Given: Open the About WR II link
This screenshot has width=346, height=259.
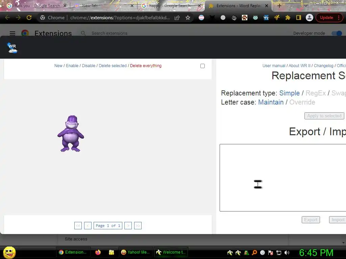Looking at the screenshot, I should coord(299,66).
